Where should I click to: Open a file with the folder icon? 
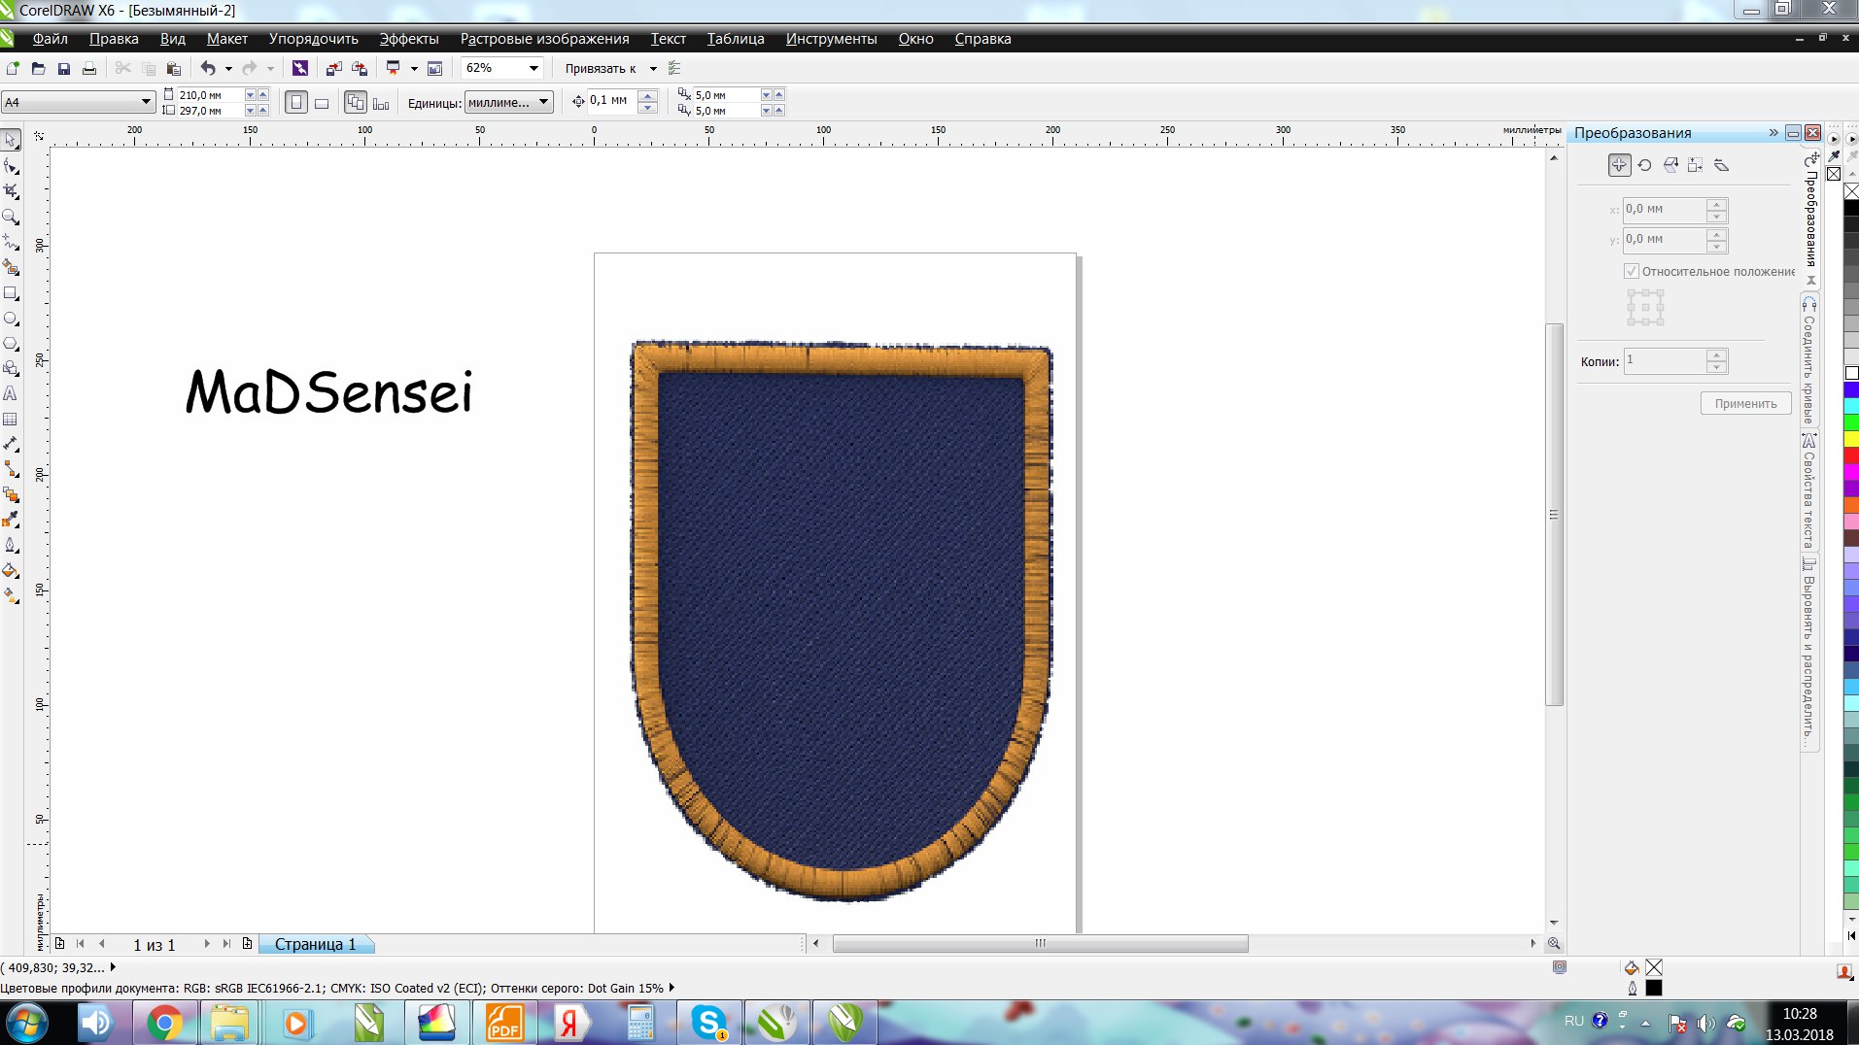[38, 68]
